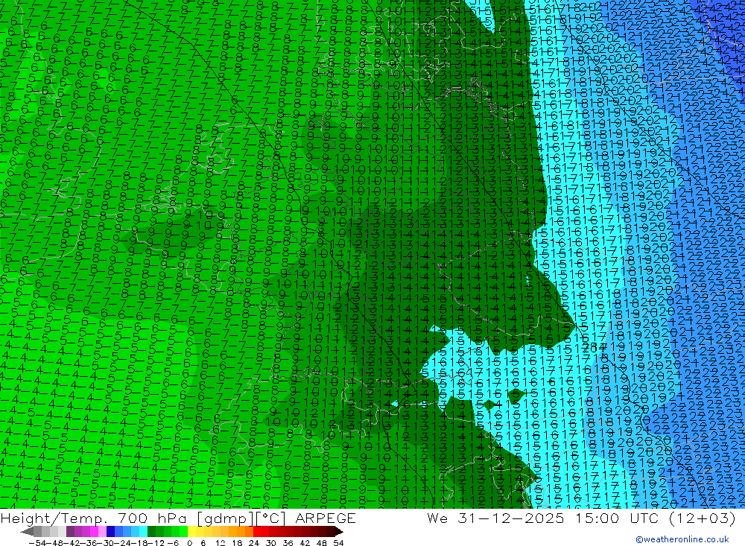745x546 pixels.
Task: Pick the bright red legend swatch at 24
Action: [x=257, y=532]
